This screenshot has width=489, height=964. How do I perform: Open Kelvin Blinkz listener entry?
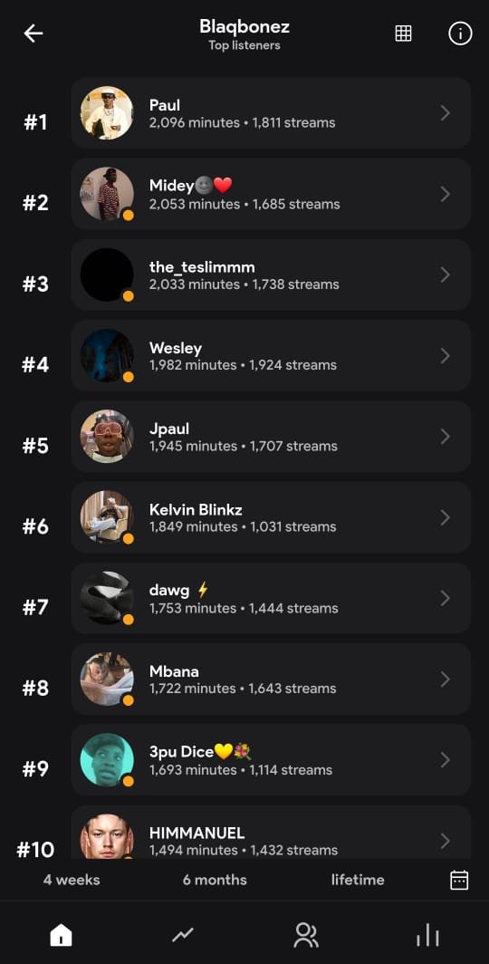click(x=271, y=517)
